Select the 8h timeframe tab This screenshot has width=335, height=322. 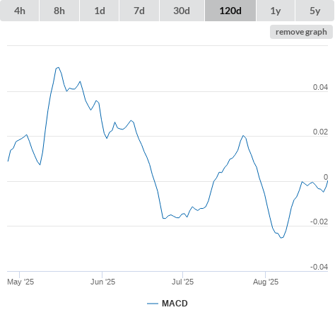pos(59,11)
